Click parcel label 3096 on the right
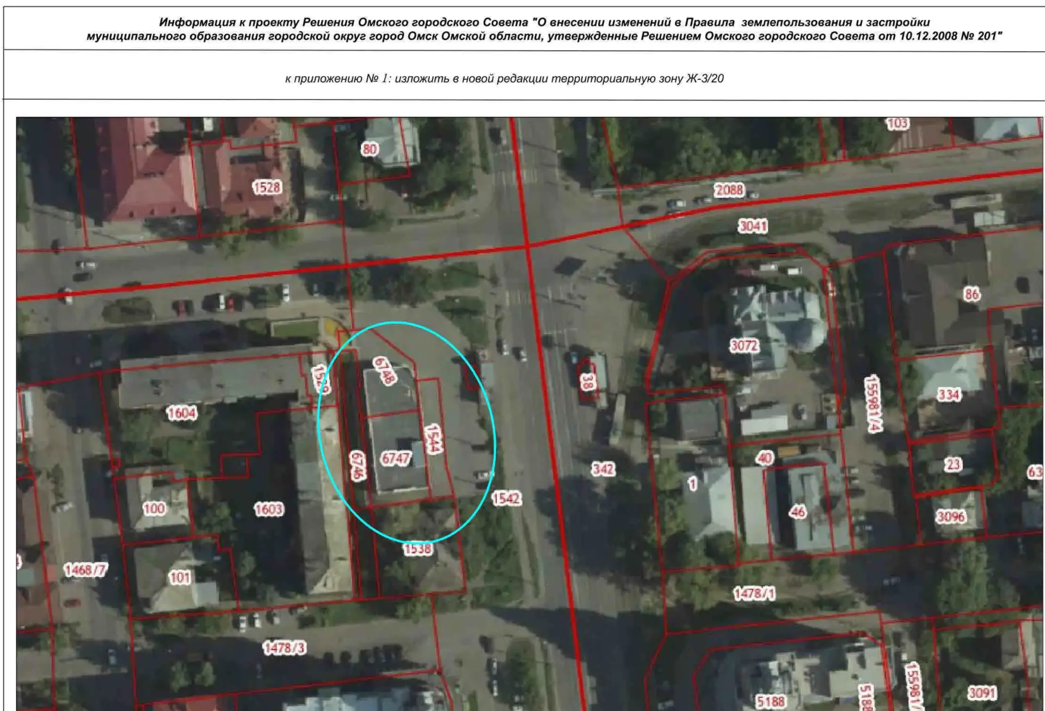 (x=951, y=516)
